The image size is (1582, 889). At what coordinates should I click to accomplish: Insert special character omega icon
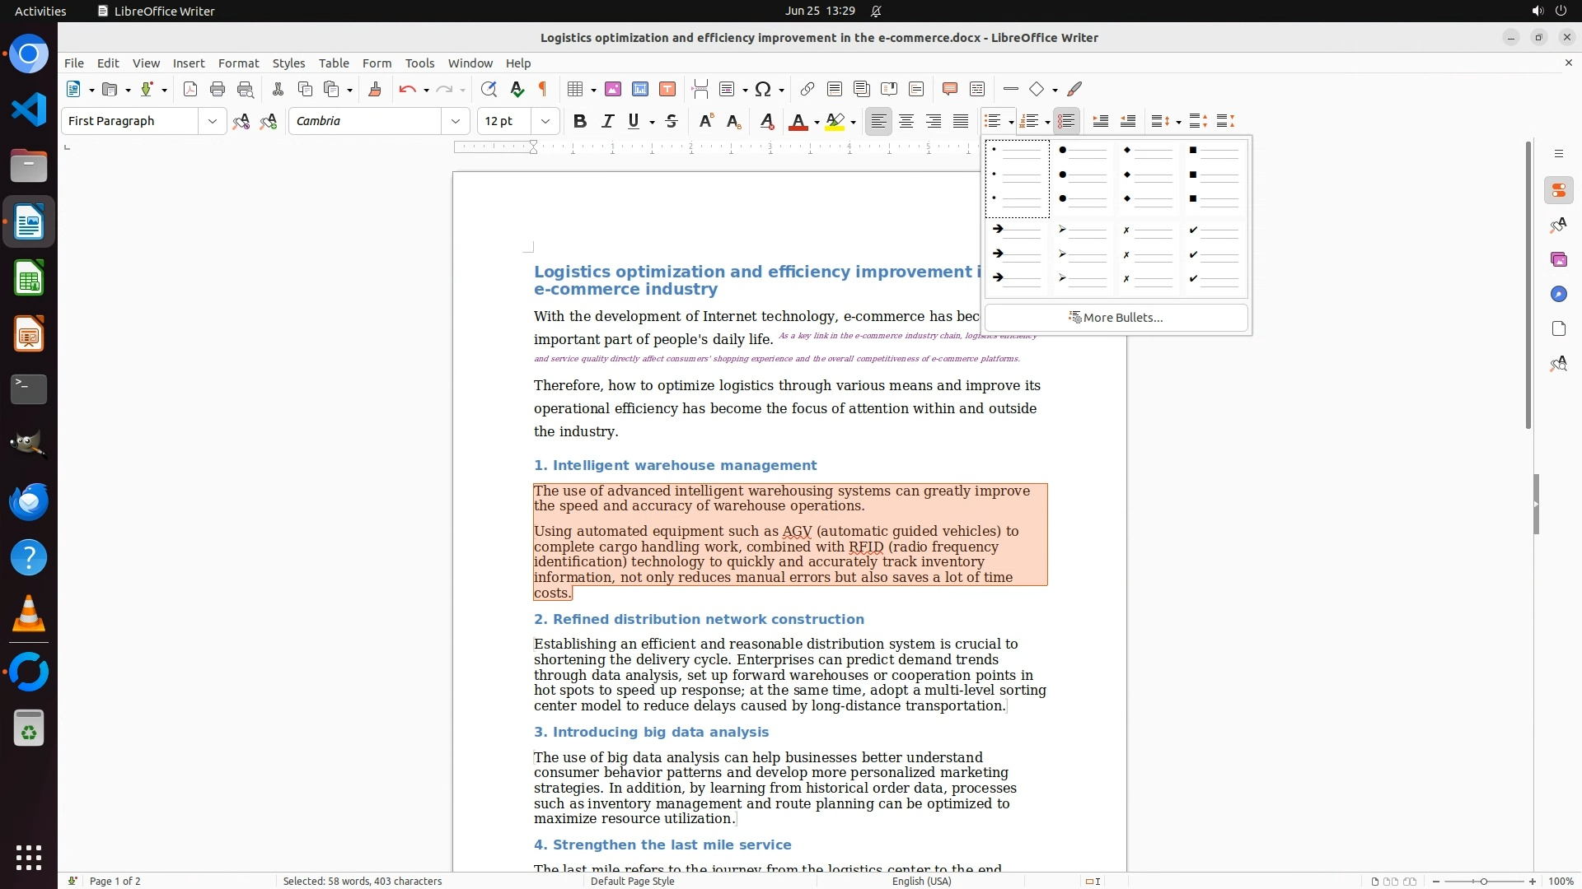tap(763, 89)
